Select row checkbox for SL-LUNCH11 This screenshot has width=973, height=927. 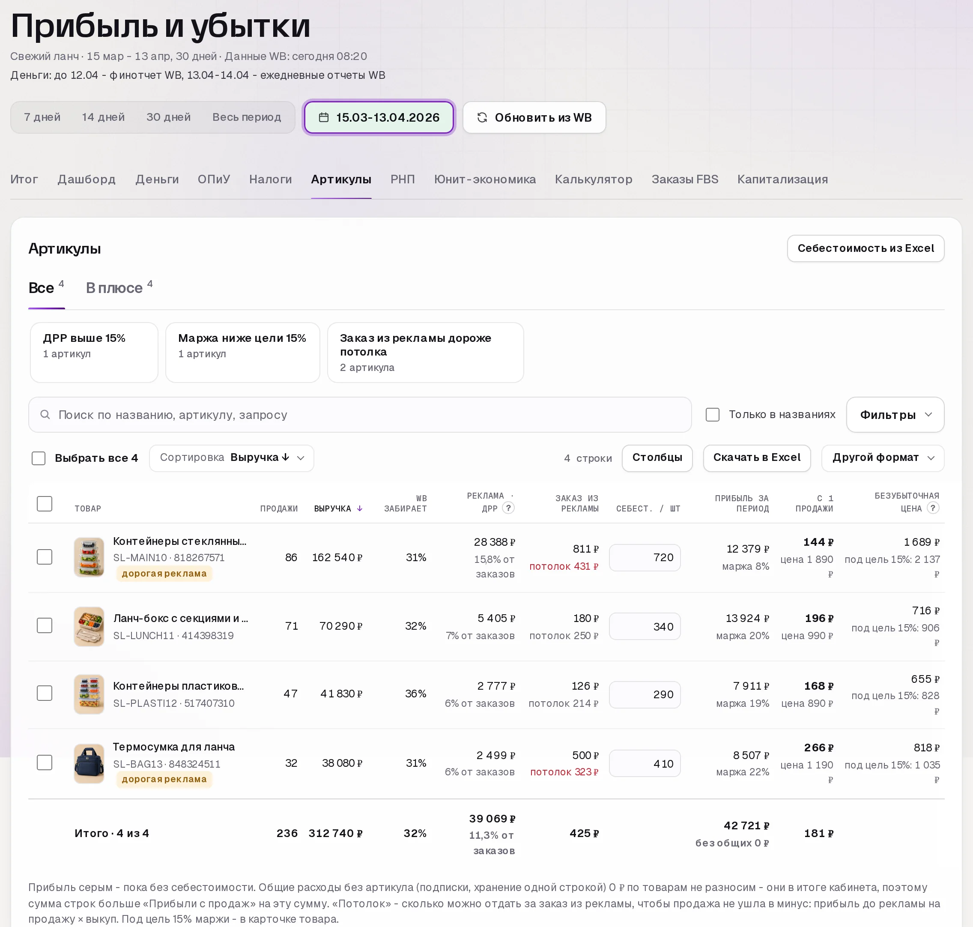tap(45, 625)
